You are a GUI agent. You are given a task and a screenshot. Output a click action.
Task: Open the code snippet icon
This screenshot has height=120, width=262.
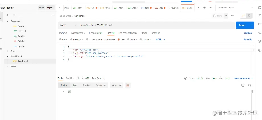[260, 33]
